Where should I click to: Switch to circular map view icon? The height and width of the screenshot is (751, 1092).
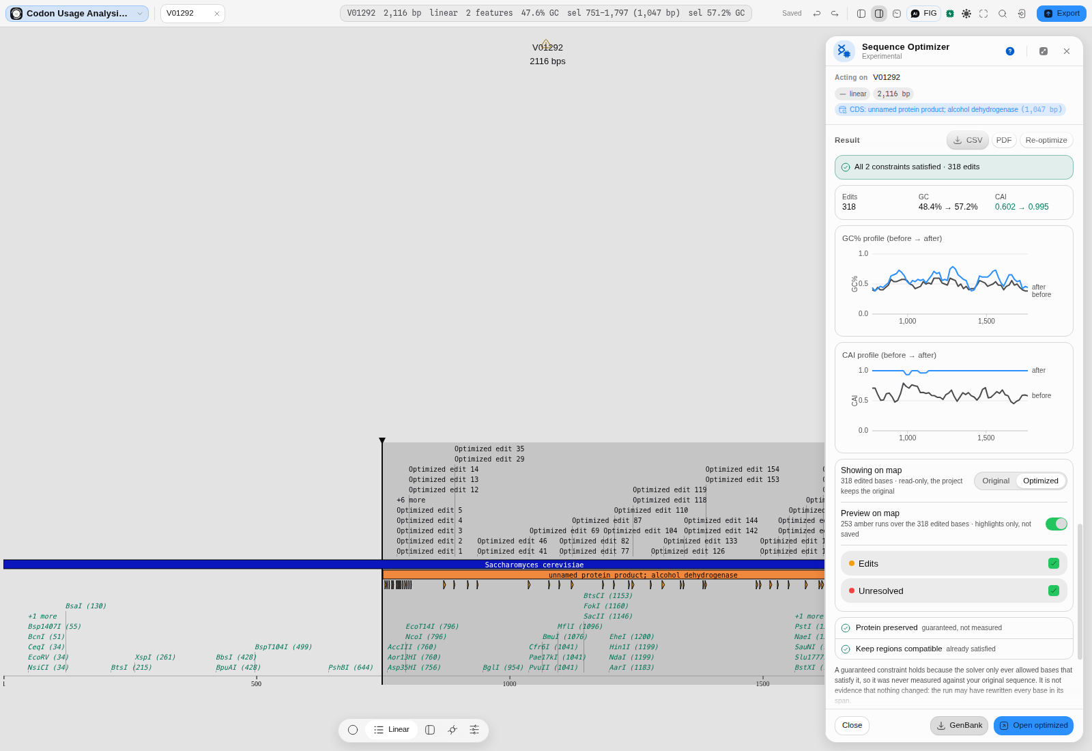[353, 730]
